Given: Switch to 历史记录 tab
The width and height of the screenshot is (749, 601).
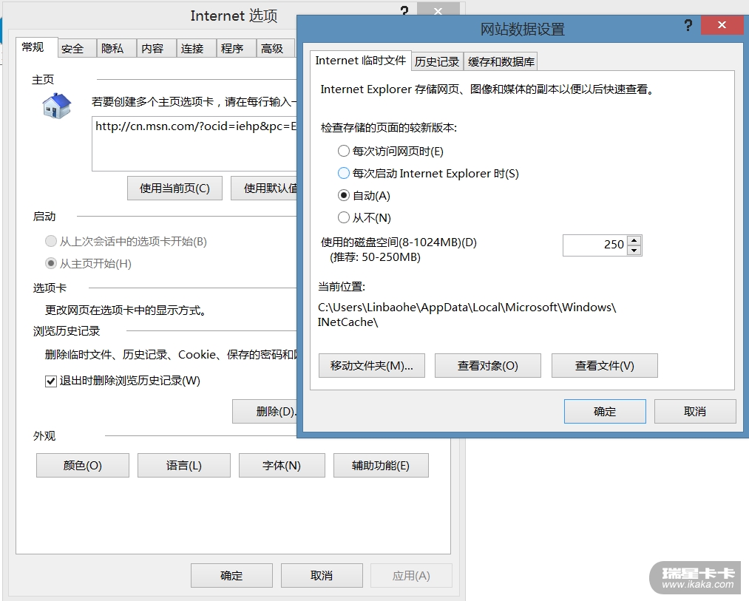Looking at the screenshot, I should tap(436, 61).
